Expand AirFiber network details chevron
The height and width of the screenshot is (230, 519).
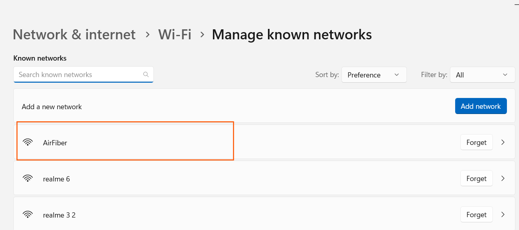click(x=503, y=142)
